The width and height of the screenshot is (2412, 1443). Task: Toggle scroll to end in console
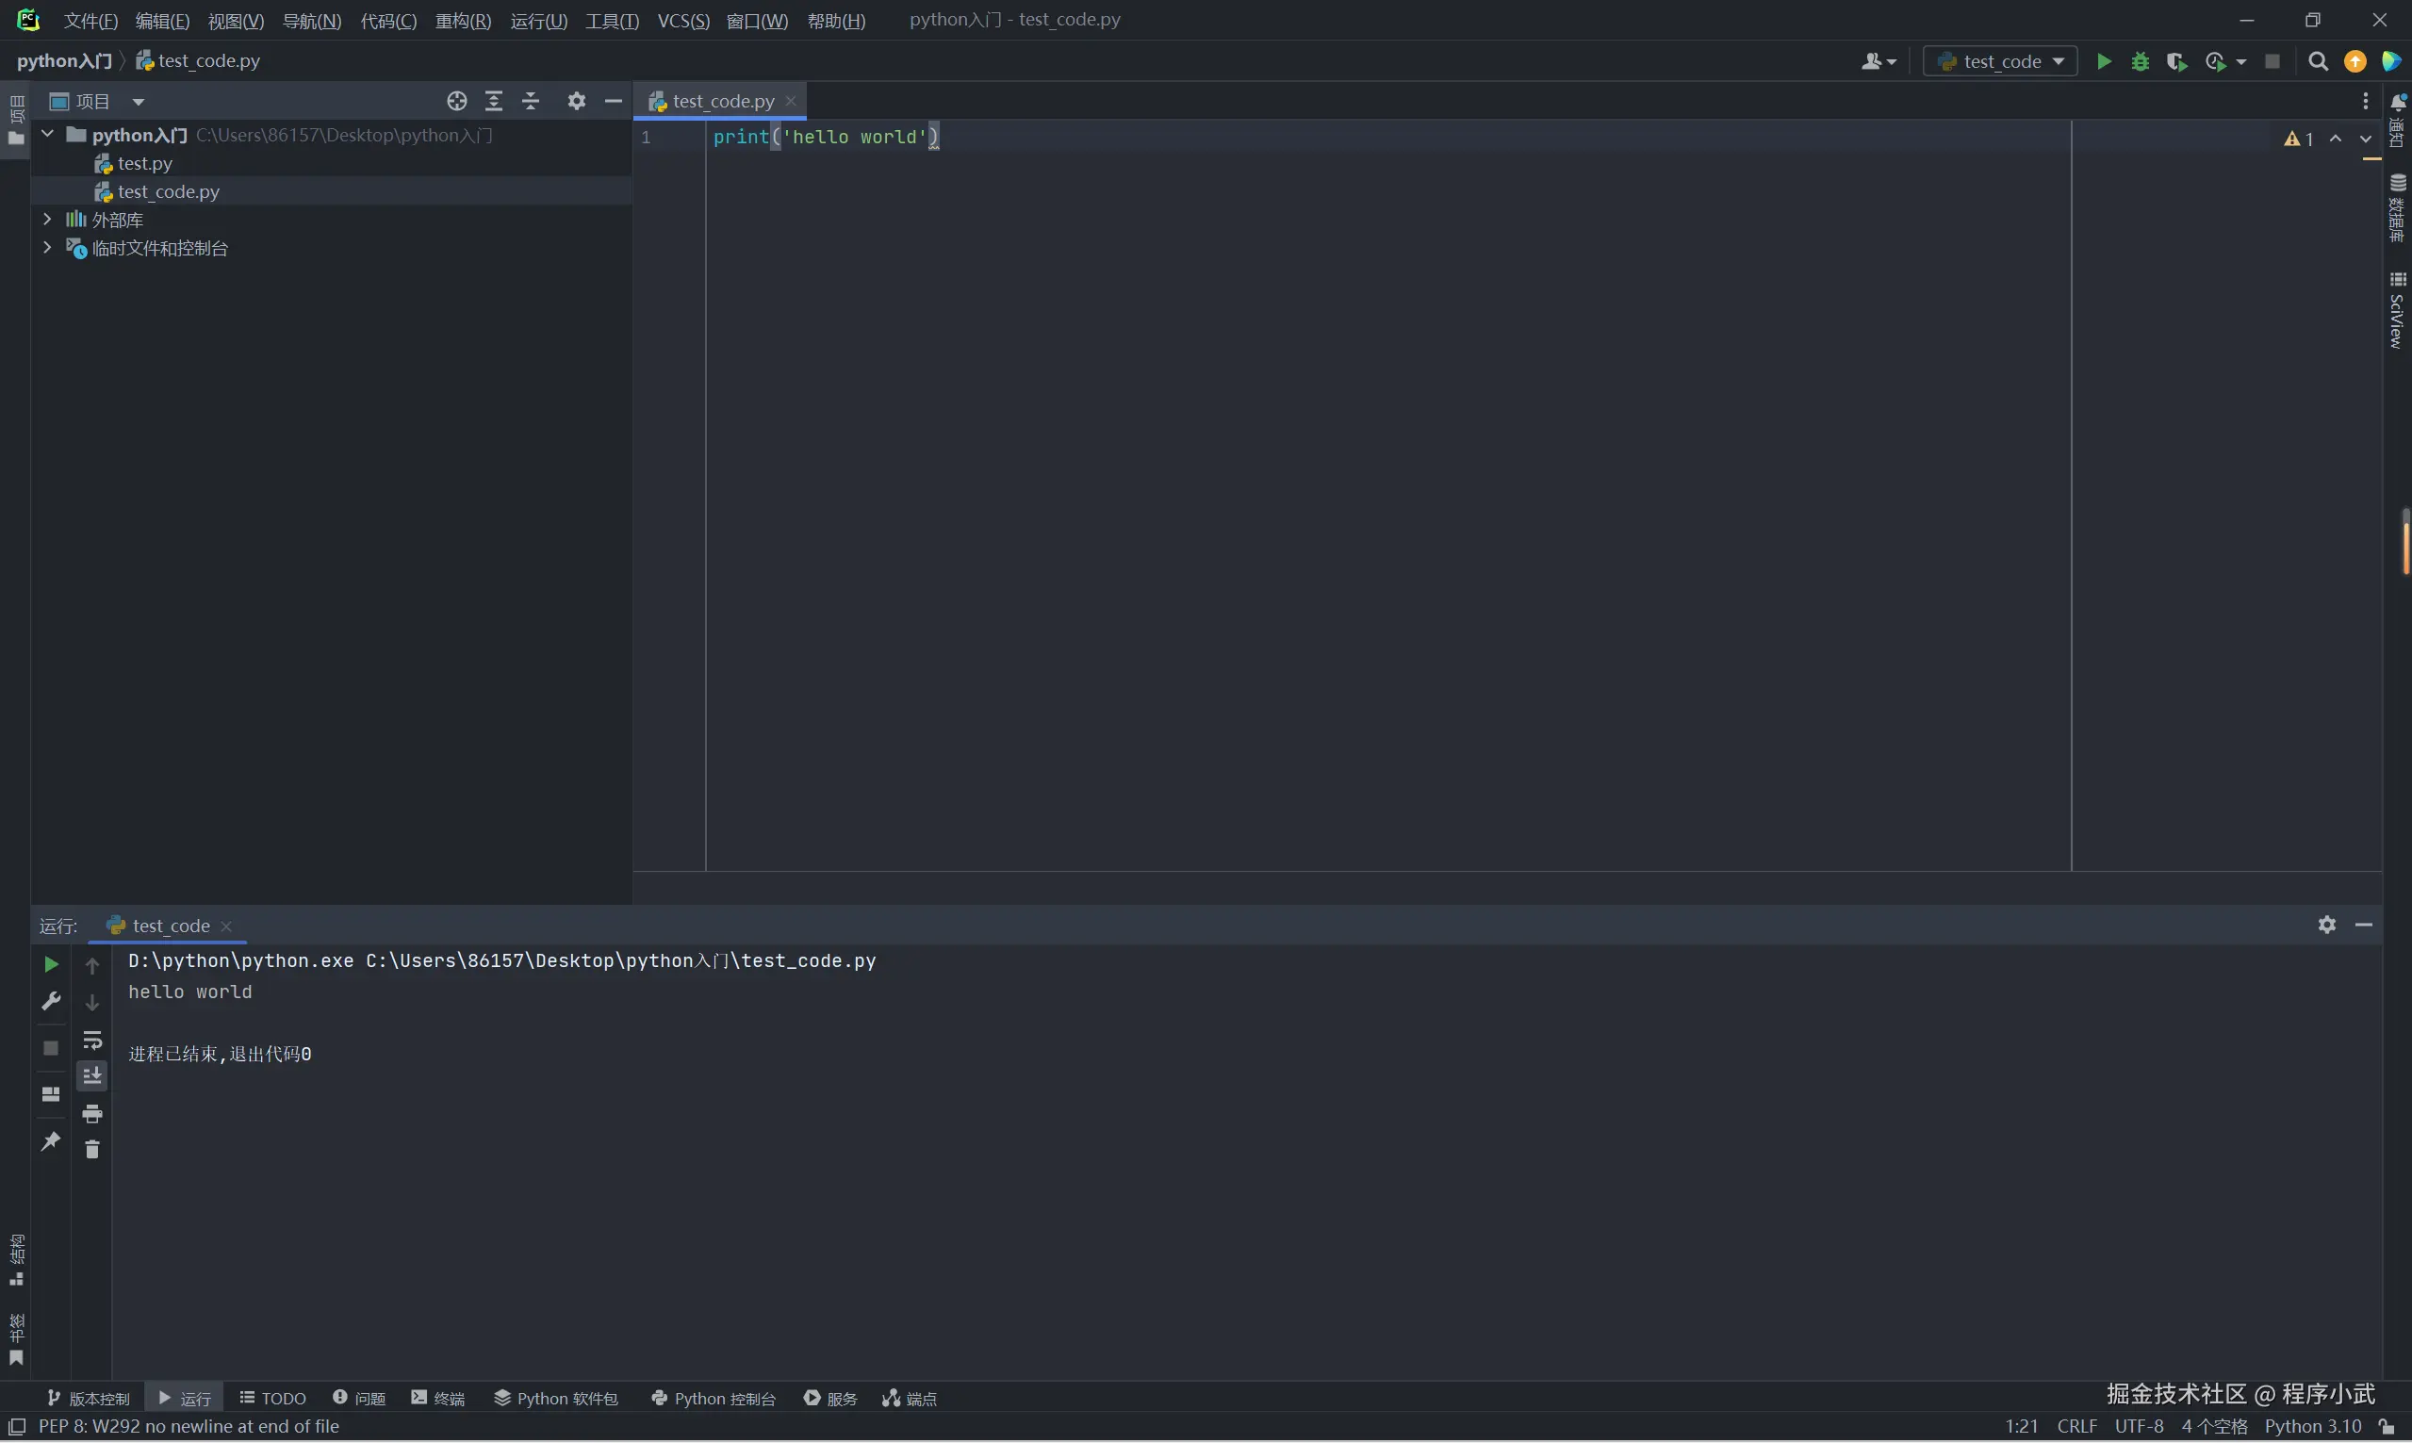92,1075
